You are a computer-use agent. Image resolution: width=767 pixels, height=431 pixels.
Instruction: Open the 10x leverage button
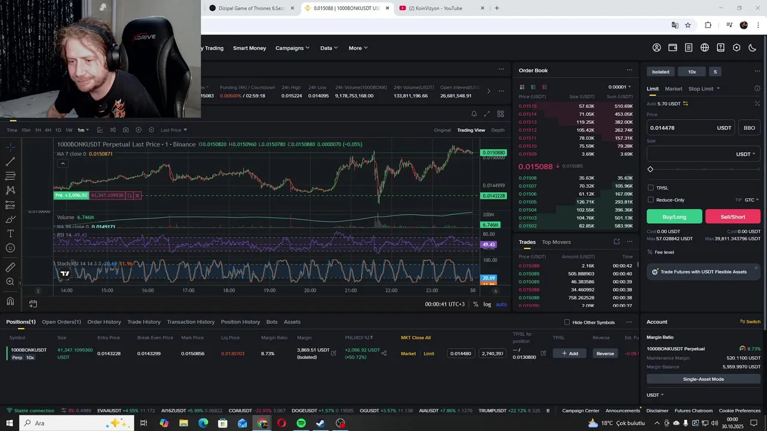click(691, 72)
